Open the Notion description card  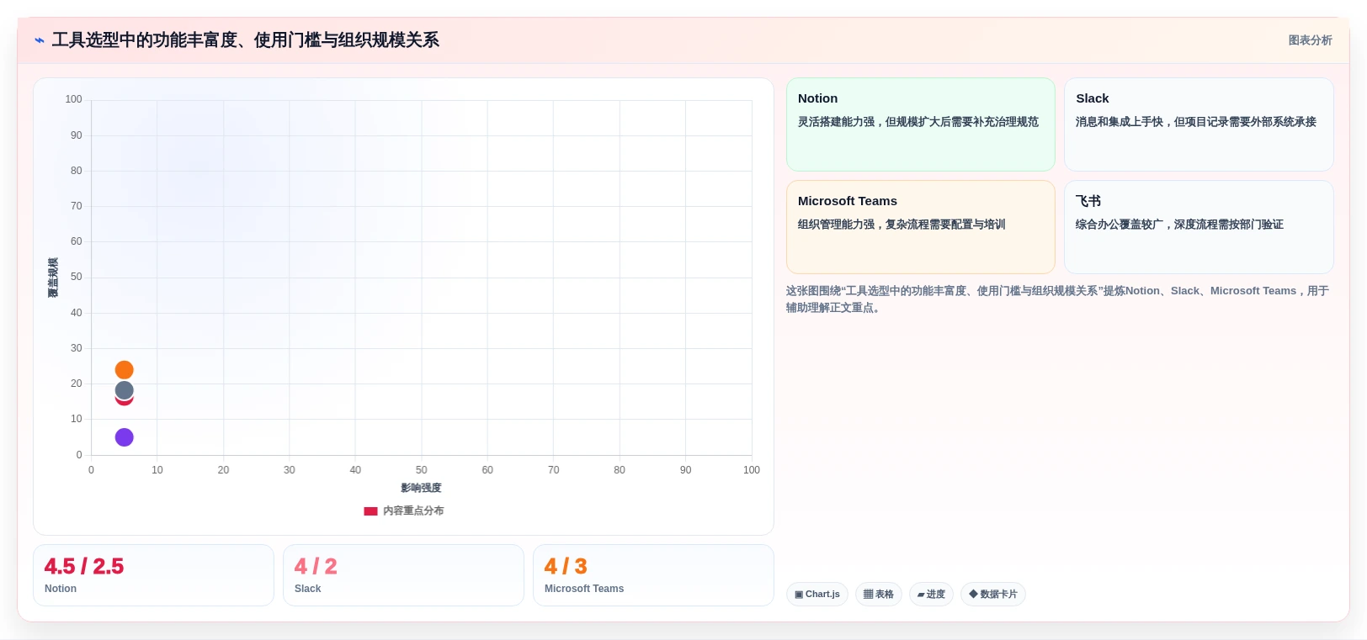pyautogui.click(x=920, y=124)
